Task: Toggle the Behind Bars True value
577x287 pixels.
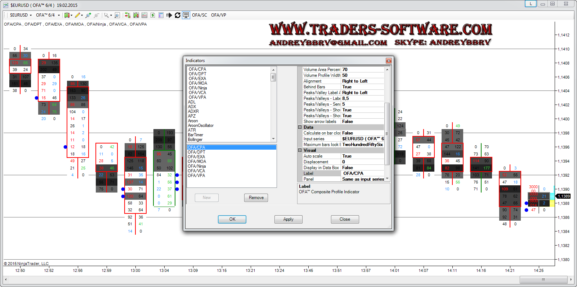Action: [362, 87]
